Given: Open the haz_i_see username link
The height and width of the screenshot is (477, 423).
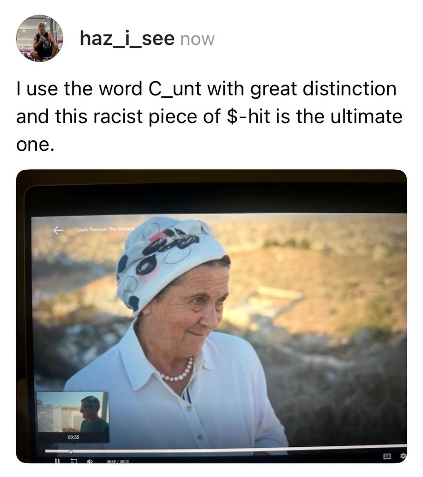Looking at the screenshot, I should [x=127, y=38].
